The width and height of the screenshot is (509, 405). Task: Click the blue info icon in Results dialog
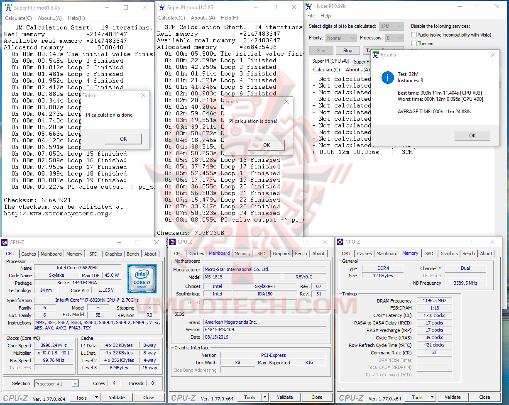tap(387, 77)
